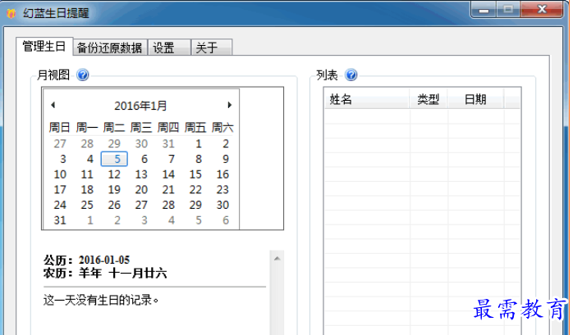Sort list by 类型 column header
The height and width of the screenshot is (335, 573).
coord(428,99)
